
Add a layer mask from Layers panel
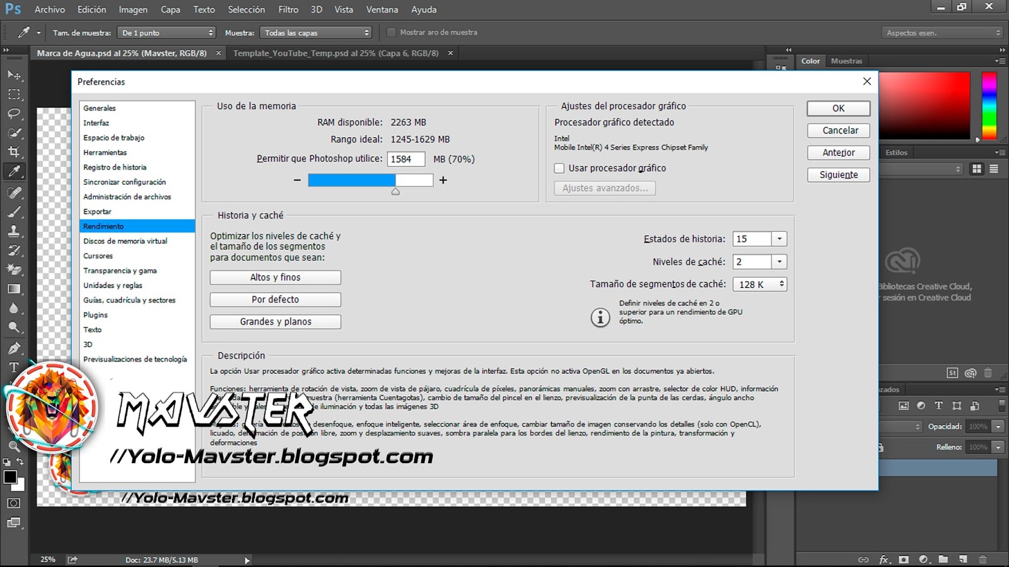coord(904,559)
